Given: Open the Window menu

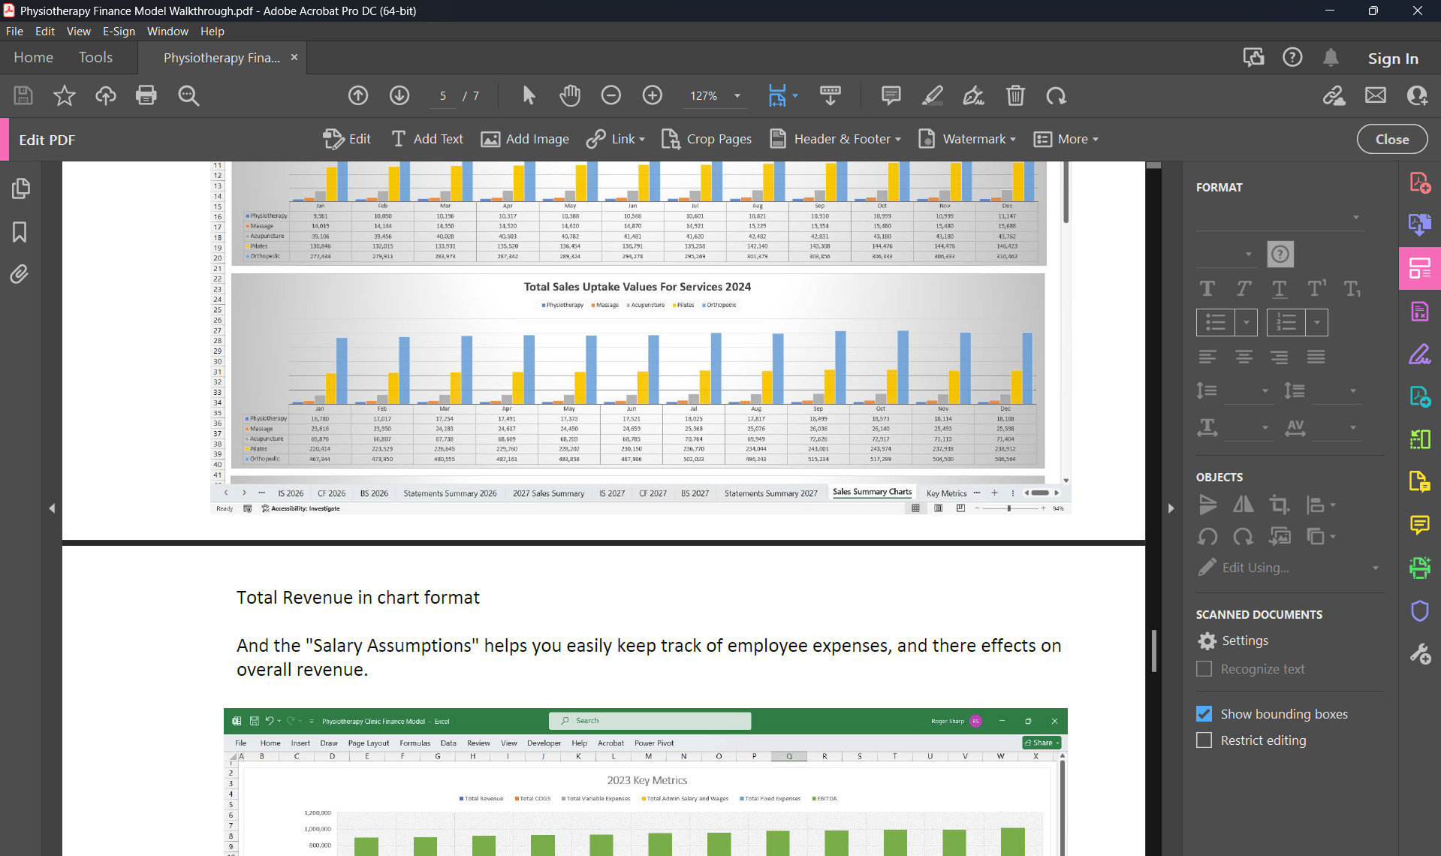Looking at the screenshot, I should coord(167,32).
